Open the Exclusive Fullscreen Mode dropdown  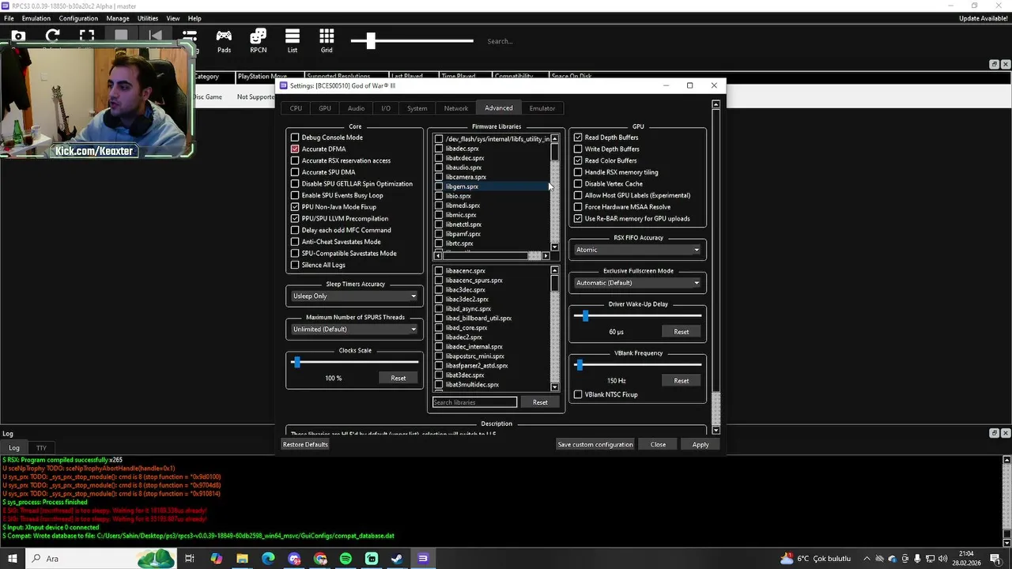637,283
